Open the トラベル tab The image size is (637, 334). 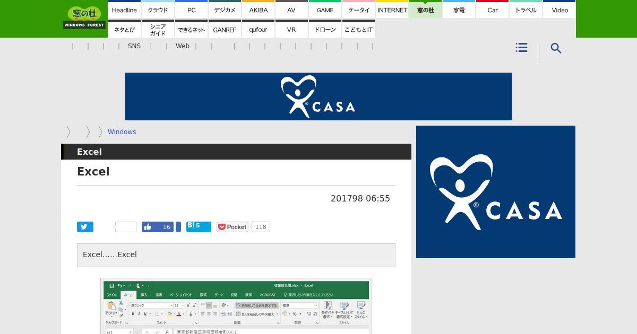(x=526, y=10)
